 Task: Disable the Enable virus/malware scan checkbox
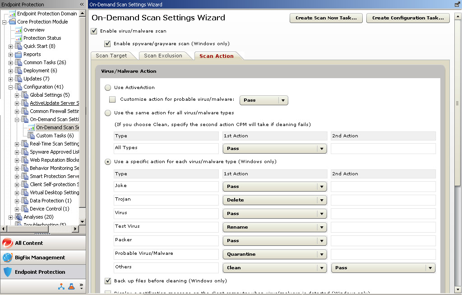pyautogui.click(x=94, y=32)
